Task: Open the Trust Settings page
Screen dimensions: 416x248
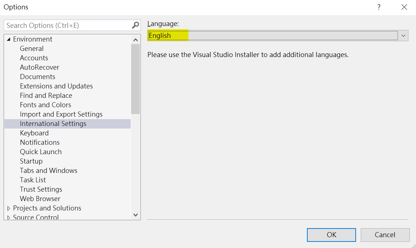Action: pos(41,189)
